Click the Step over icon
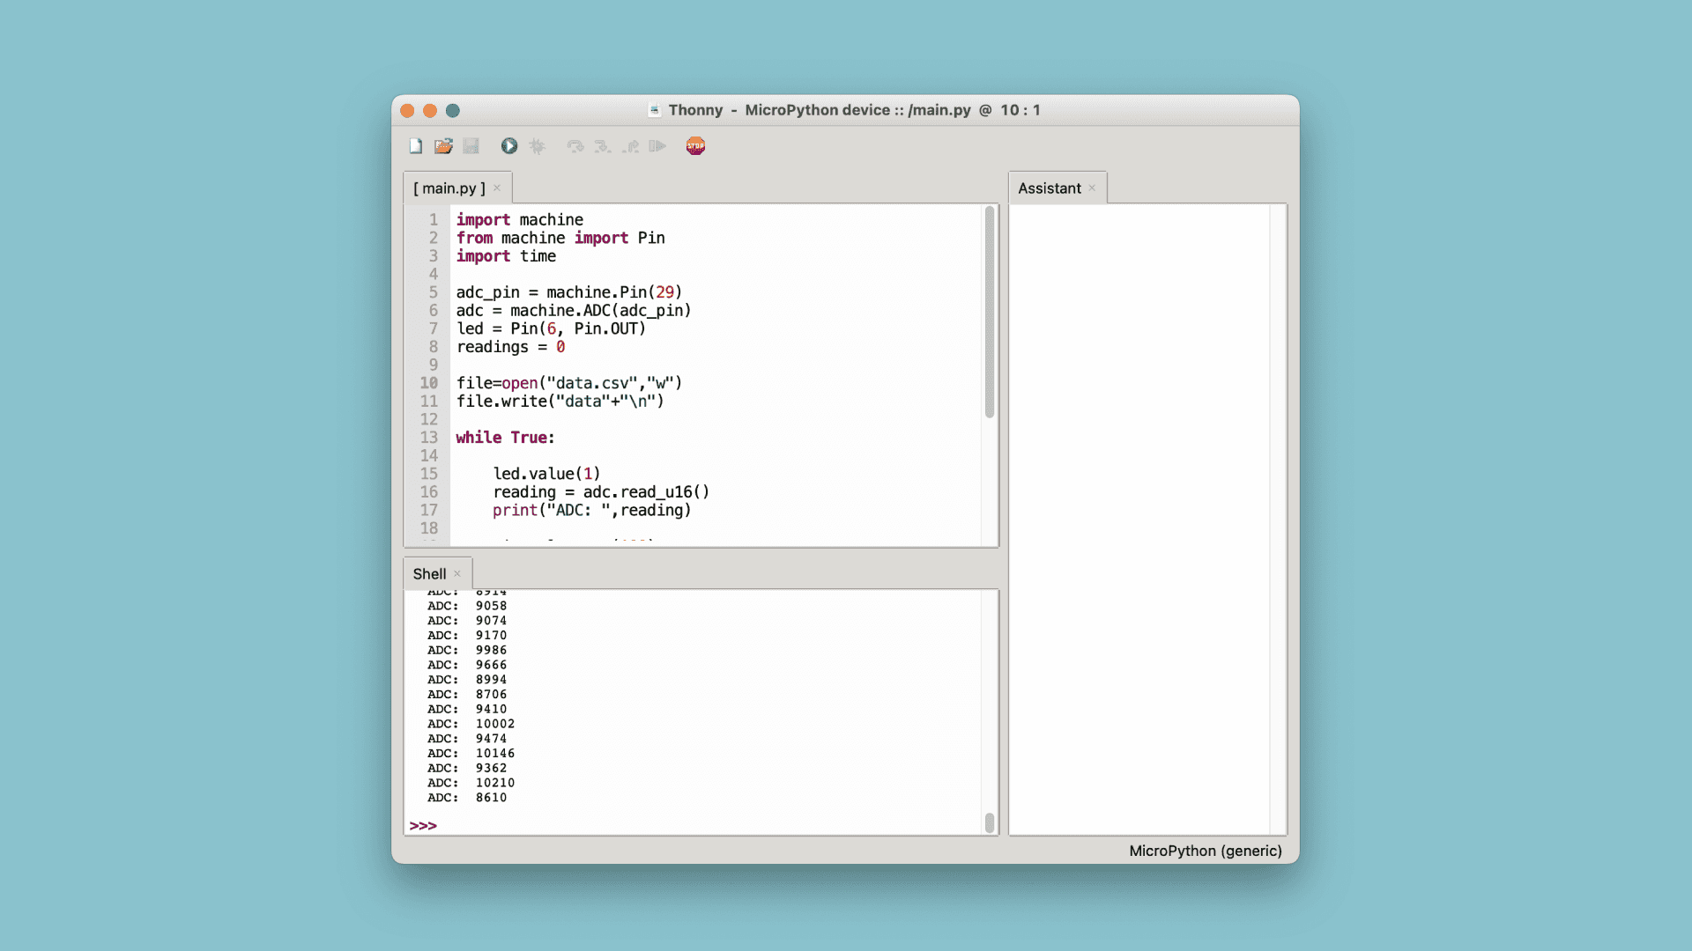Screen dimensions: 1692x951 pos(575,146)
